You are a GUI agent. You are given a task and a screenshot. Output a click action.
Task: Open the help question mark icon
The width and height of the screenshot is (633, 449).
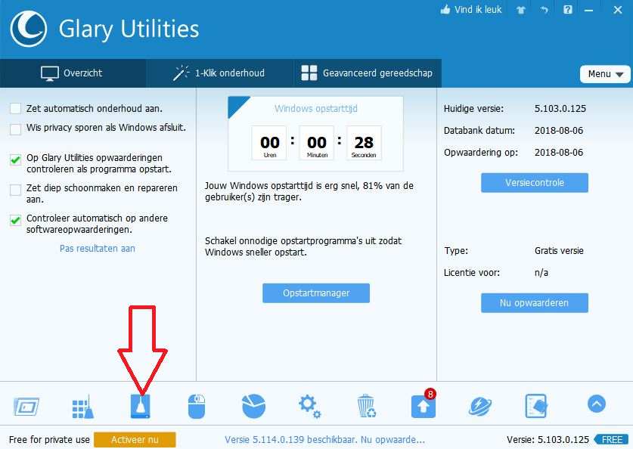tap(568, 10)
